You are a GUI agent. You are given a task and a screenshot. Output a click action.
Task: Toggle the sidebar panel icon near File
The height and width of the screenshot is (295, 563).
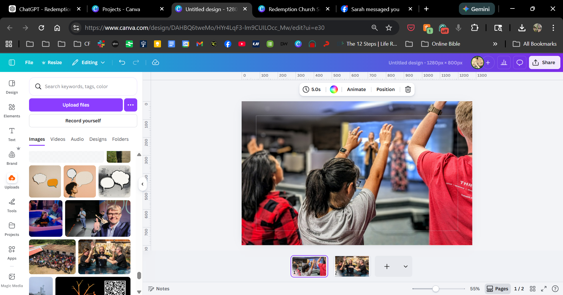(x=12, y=62)
